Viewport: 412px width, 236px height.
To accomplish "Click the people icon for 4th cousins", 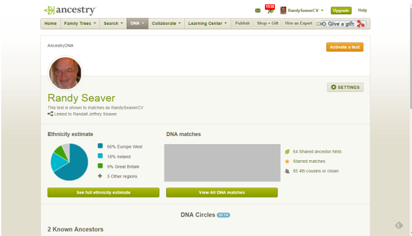I will pos(287,171).
